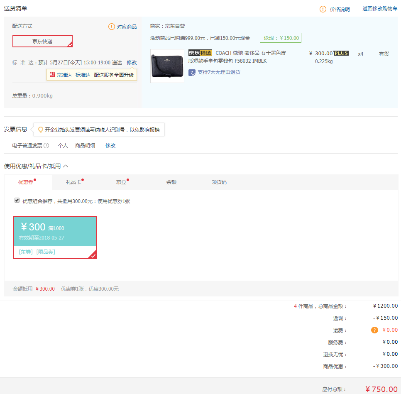Click the 7-day return icon
Image resolution: width=401 pixels, height=394 pixels.
tap(192, 72)
